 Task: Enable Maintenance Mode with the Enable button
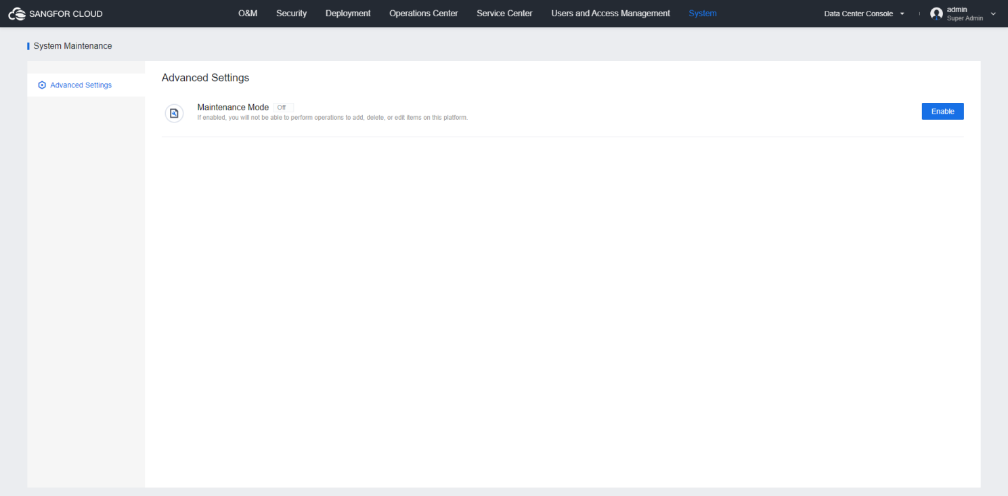942,112
